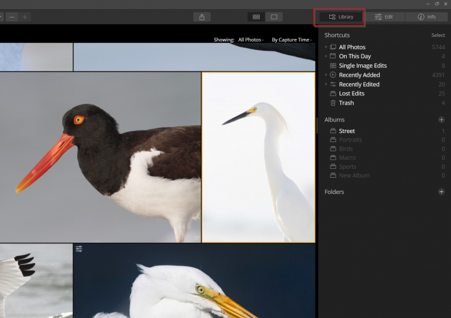Click the All Photos stack icon
Viewport: 451px width, 318px height.
pos(333,47)
